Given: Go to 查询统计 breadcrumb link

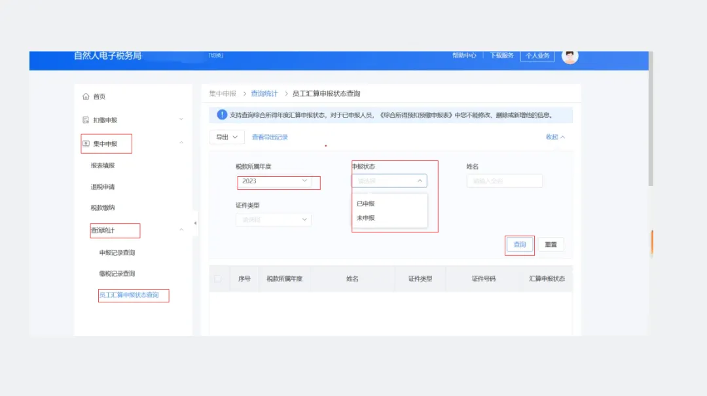Looking at the screenshot, I should [264, 94].
